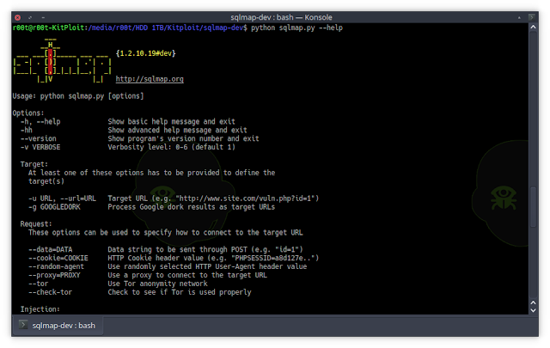Click the minimize dash in title bar

[x=43, y=17]
